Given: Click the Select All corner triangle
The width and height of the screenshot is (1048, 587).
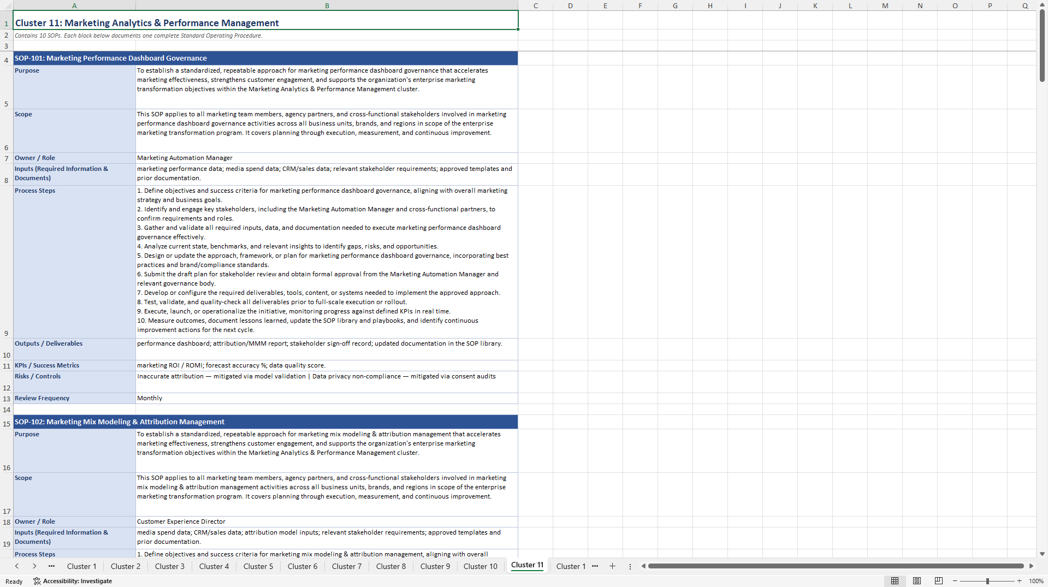Looking at the screenshot, I should (x=7, y=5).
